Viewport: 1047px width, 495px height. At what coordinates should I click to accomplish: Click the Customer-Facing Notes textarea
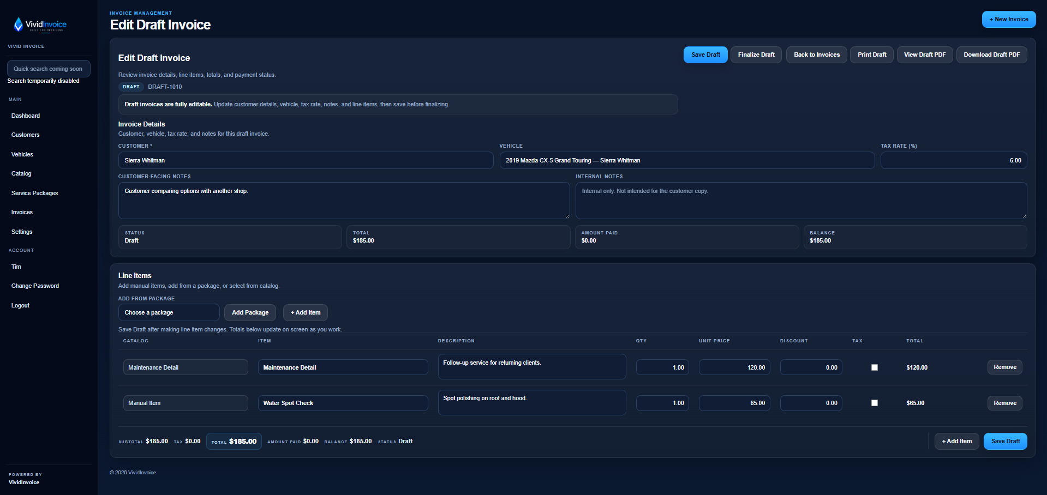[x=344, y=201]
